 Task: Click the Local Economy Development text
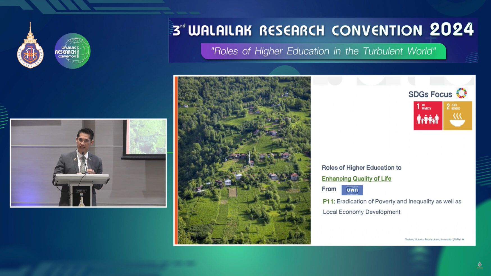tap(362, 212)
